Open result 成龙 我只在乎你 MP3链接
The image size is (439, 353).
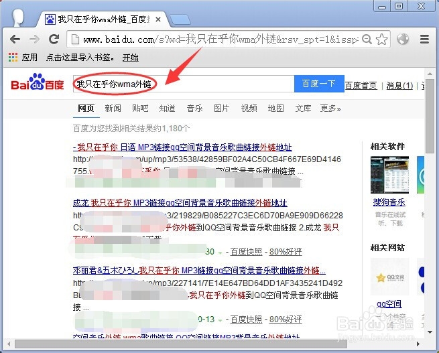point(180,203)
